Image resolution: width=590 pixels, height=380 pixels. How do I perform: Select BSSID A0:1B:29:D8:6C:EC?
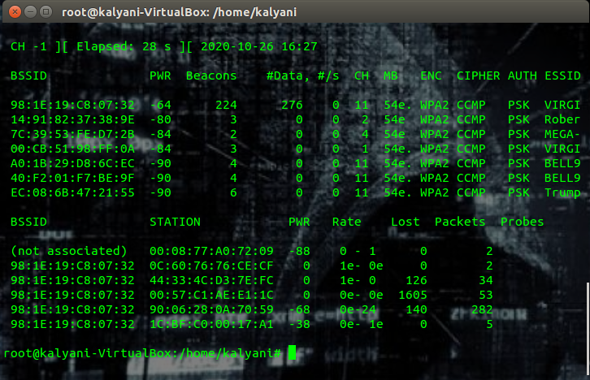click(x=72, y=163)
